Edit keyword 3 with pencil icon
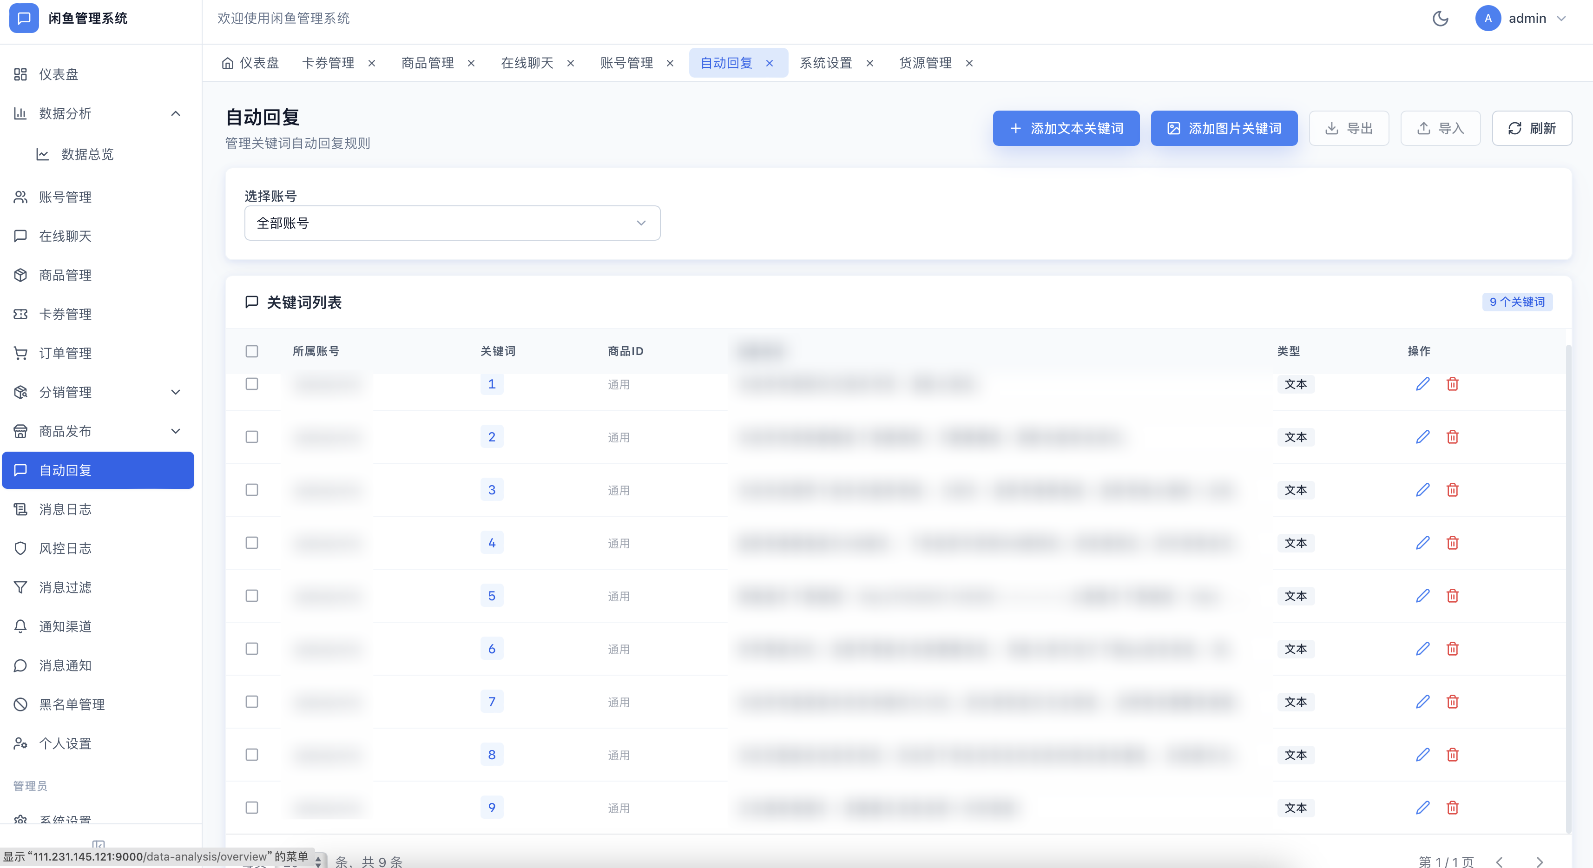The image size is (1593, 868). [x=1422, y=490]
